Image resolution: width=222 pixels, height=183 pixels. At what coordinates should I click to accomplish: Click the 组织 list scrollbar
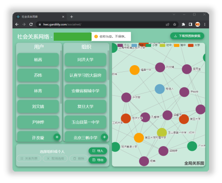[108, 65]
